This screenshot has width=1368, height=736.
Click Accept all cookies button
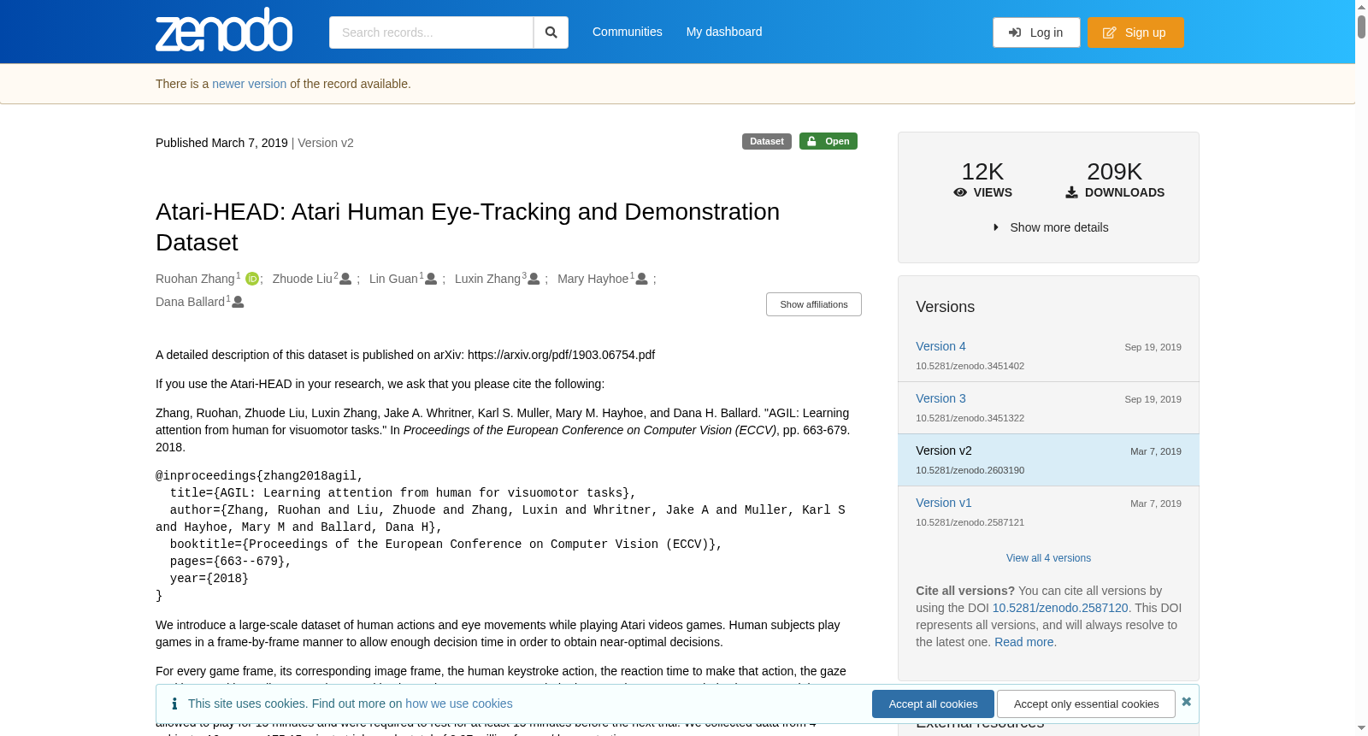(x=933, y=704)
